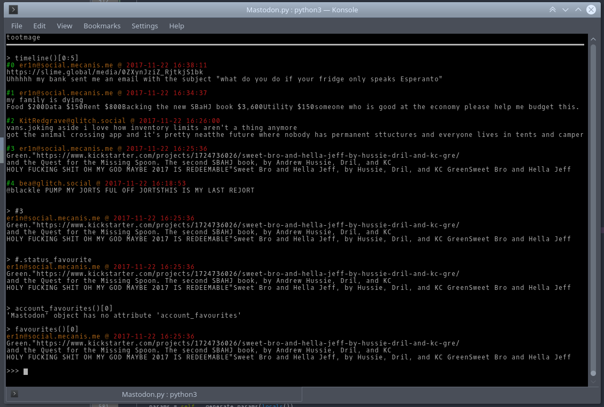Minimize Konsole with the down chevron
Image resolution: width=604 pixels, height=407 pixels.
click(x=565, y=10)
